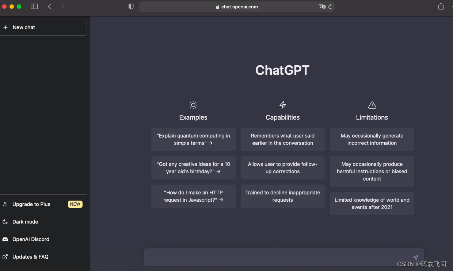
Task: Pick the HTTP request in Javascript example
Action: [193, 196]
